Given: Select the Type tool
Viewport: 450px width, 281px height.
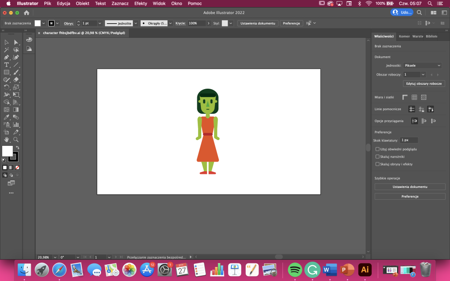Looking at the screenshot, I should 6,65.
